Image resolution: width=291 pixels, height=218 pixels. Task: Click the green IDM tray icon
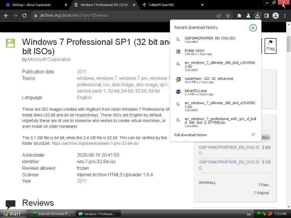tap(259, 214)
